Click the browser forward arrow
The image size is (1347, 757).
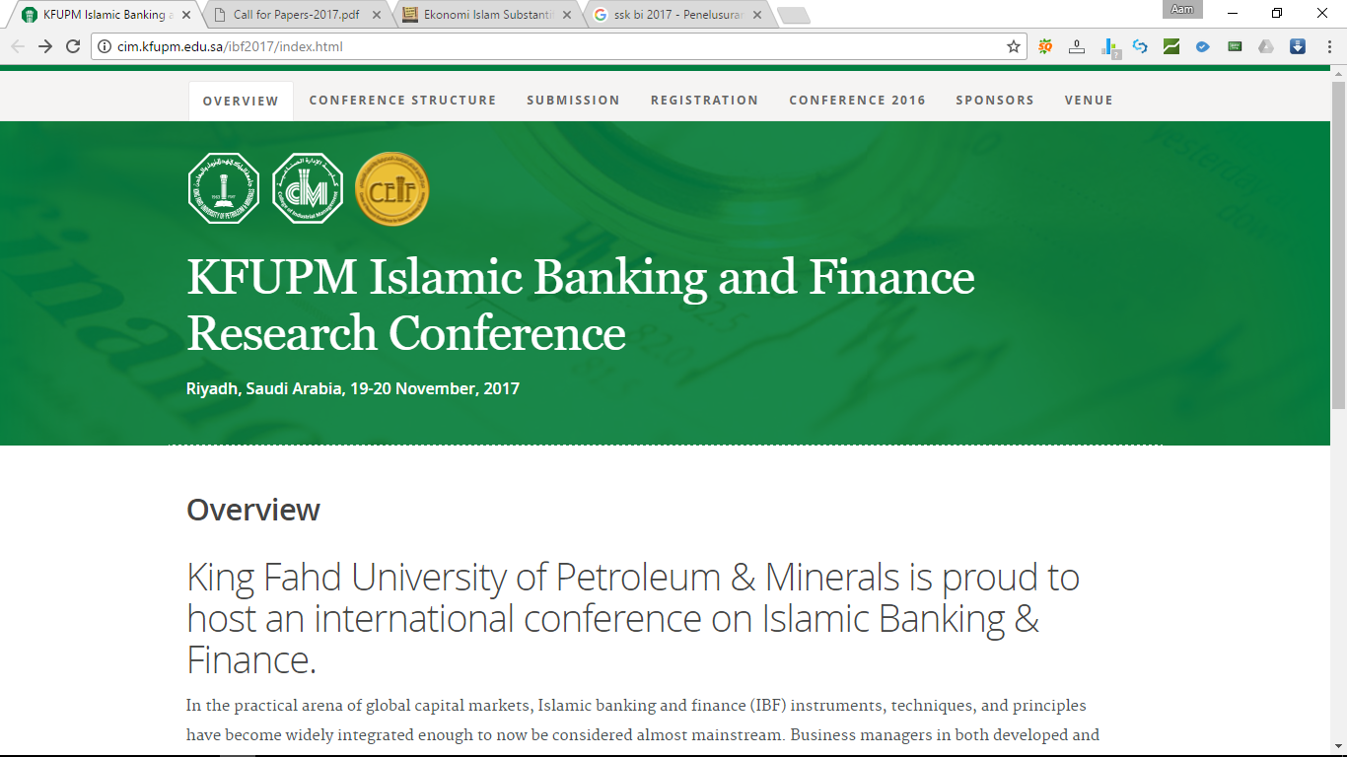(45, 46)
